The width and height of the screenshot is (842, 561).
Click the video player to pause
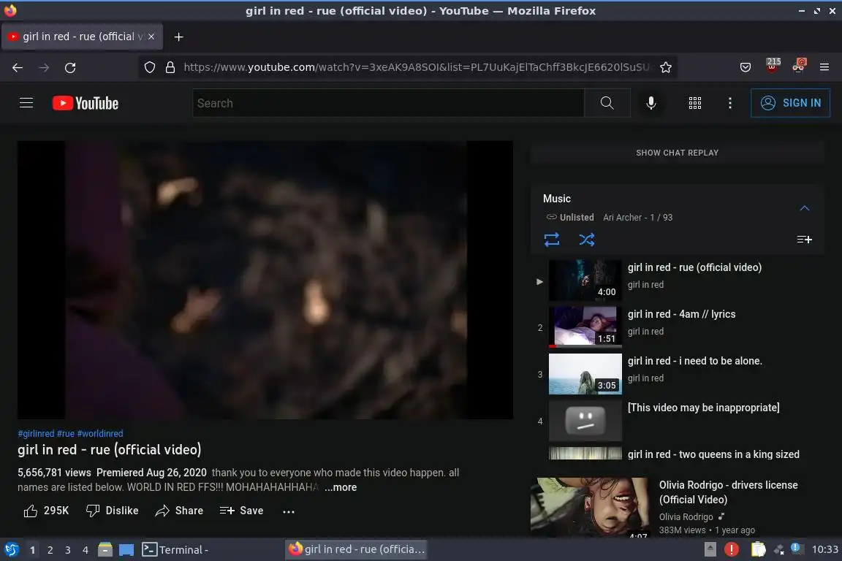click(x=265, y=280)
